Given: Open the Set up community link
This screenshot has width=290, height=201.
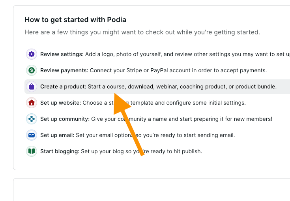Looking at the screenshot, I should coord(65,119).
